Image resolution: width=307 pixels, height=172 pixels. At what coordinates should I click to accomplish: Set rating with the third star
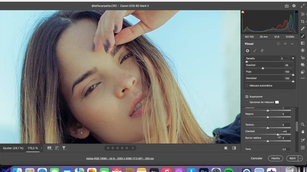click(x=118, y=148)
